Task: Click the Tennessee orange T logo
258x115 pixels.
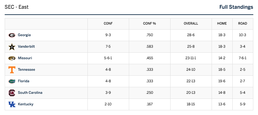Action: tap(12, 70)
